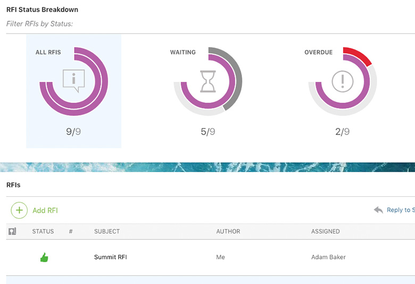
Task: Click the green plus circle icon
Action: click(19, 210)
